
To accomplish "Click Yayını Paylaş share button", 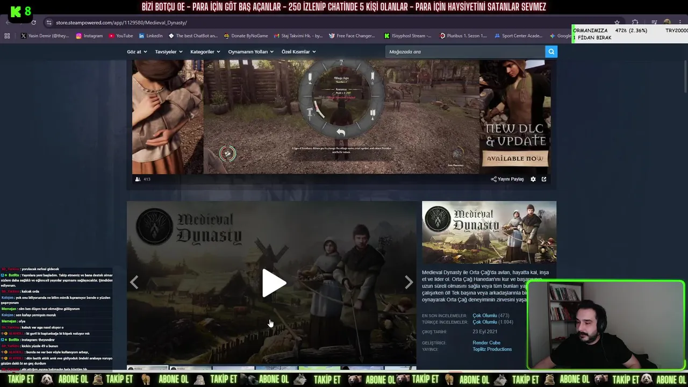I will click(x=507, y=179).
